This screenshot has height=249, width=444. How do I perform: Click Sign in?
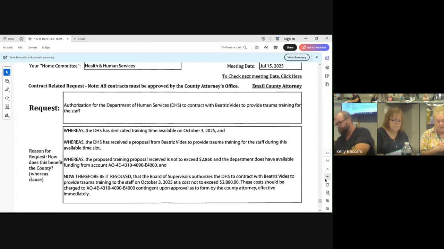click(x=289, y=39)
